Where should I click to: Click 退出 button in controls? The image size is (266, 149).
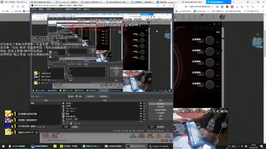click(x=161, y=119)
